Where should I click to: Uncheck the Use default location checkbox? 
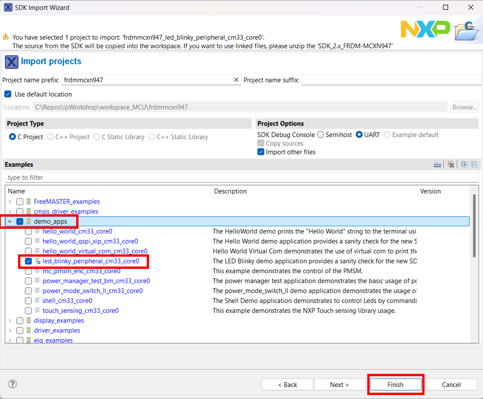coord(8,94)
